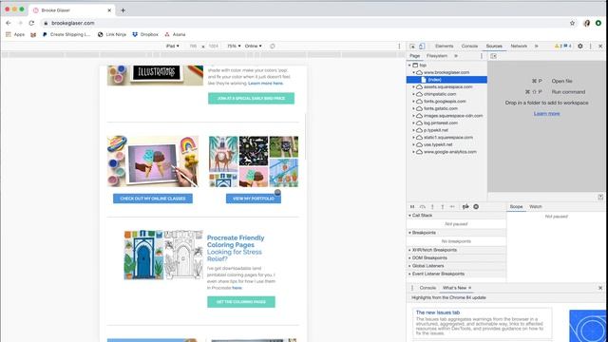Viewport: 608px width, 342px height.
Task: Expand www.google-analytics.com tree node
Action: click(414, 152)
